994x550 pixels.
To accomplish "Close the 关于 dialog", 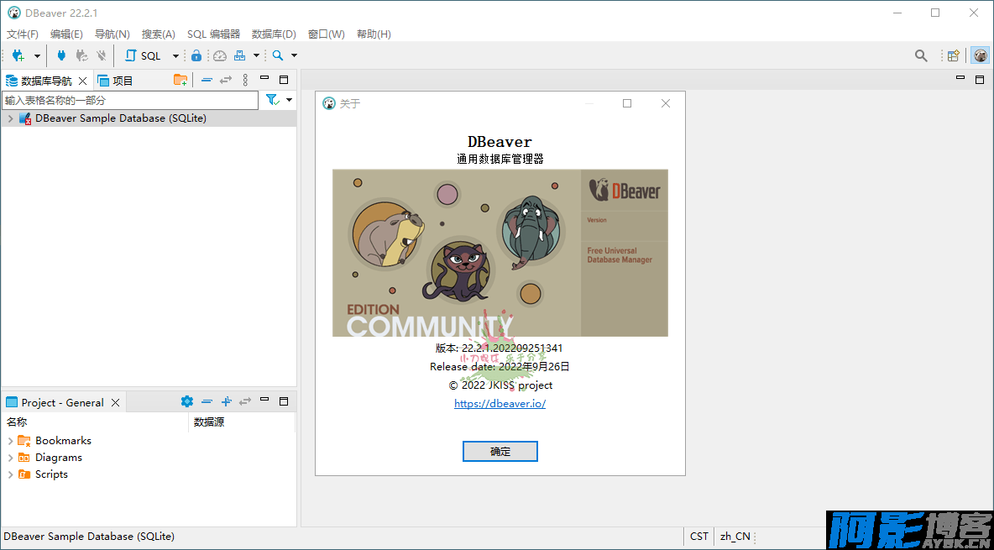I will pyautogui.click(x=666, y=103).
